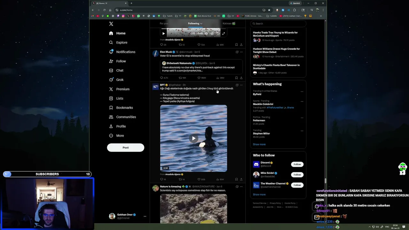Play the top Anadolu Ajansı video
This screenshot has width=409, height=230.
click(164, 34)
